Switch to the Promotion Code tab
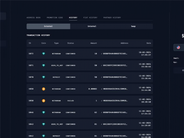184x138 pixels. tap(55, 17)
